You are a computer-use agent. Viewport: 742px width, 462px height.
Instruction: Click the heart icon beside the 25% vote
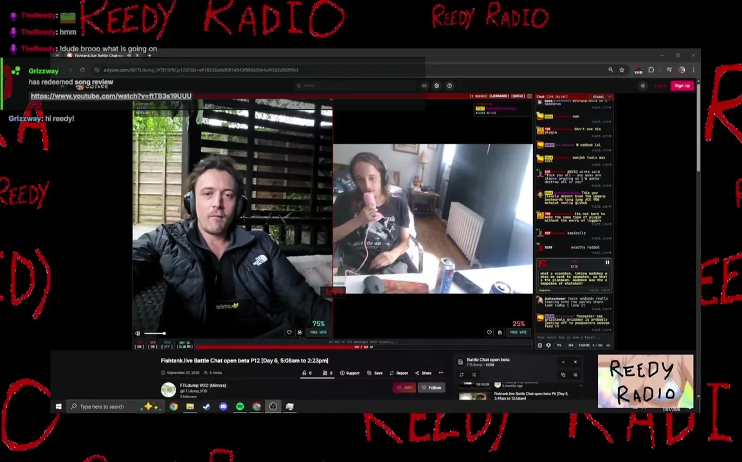coord(489,332)
